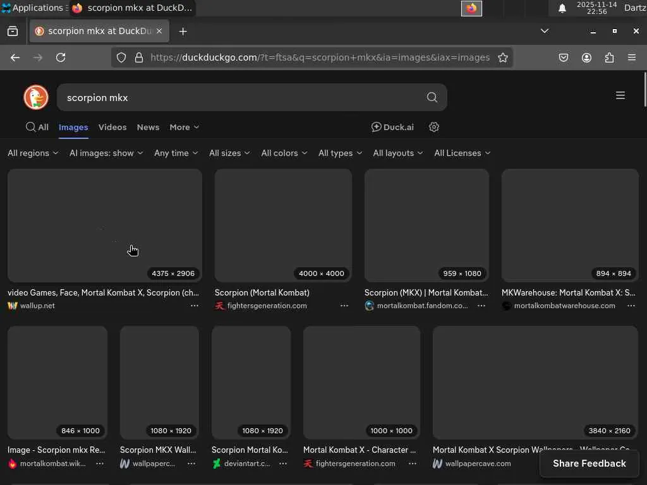
Task: Select the Images tab
Action: (73, 127)
